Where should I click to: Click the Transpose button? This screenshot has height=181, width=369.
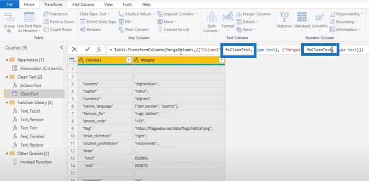click(x=56, y=14)
